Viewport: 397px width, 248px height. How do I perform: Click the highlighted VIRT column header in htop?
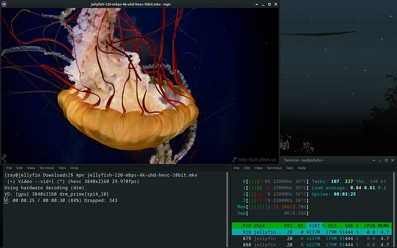(315, 226)
